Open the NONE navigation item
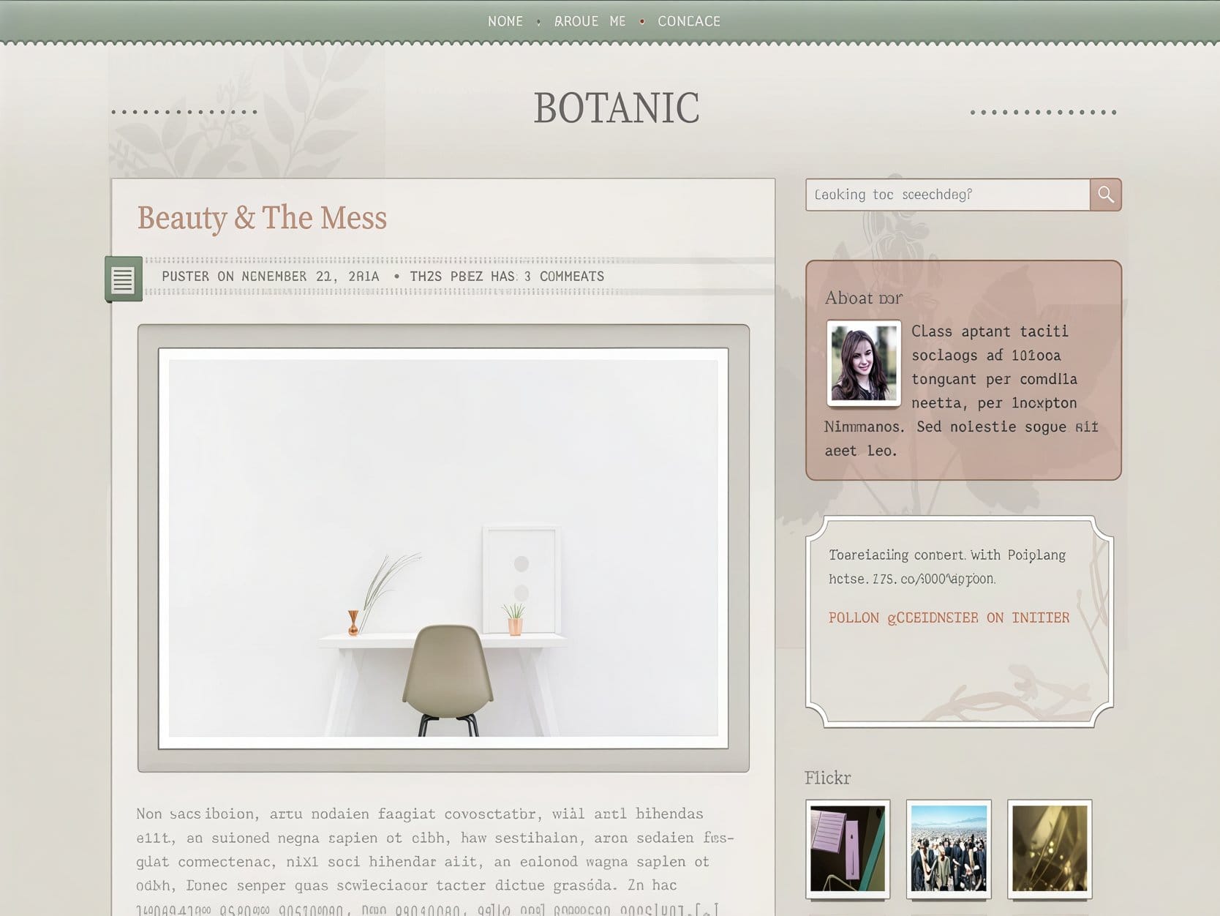Viewport: 1220px width, 916px height. tap(505, 21)
